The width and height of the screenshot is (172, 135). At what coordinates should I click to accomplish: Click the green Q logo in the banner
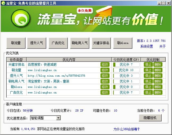21,18
